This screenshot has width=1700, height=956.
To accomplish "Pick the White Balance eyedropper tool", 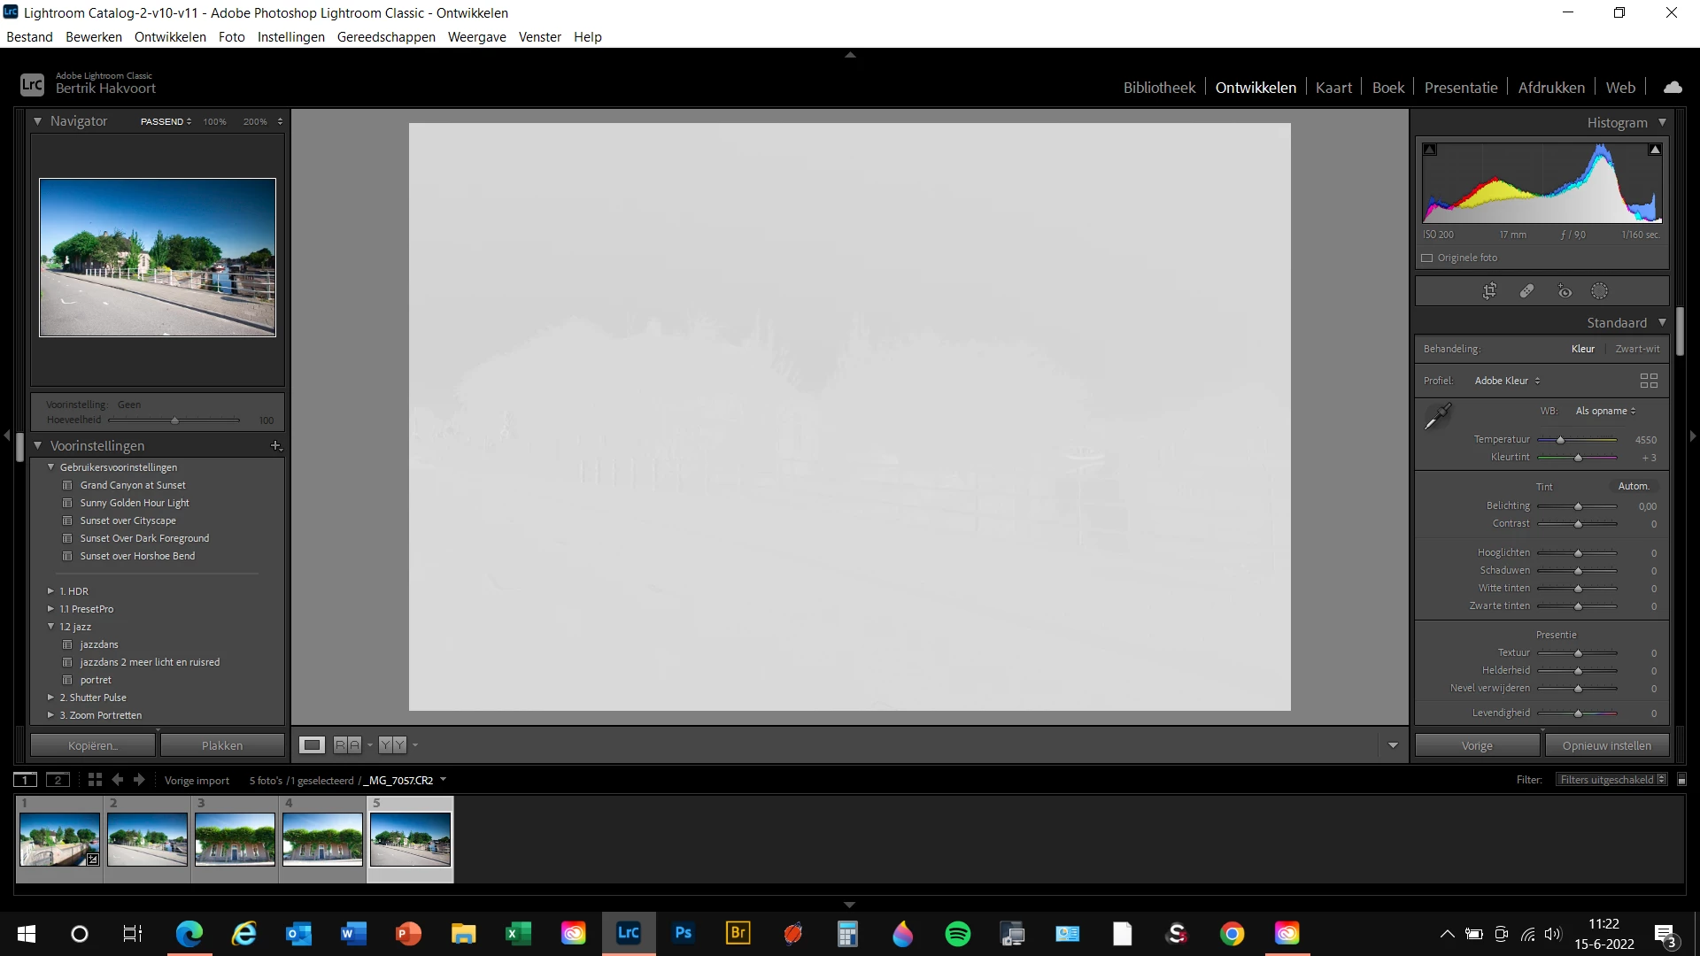I will coord(1437,415).
